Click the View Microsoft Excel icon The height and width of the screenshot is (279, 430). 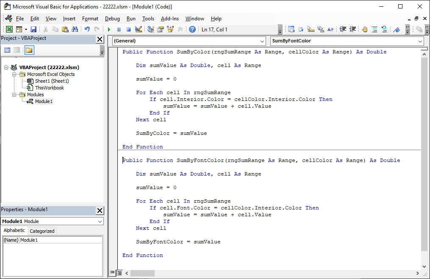point(9,29)
